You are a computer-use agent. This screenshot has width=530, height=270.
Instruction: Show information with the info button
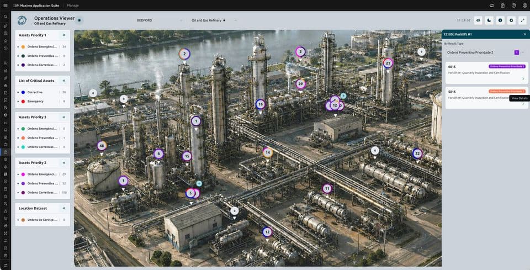tap(500, 20)
